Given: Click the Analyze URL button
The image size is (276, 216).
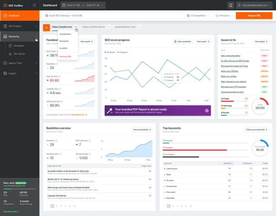Looking at the screenshot, I should tap(254, 16).
